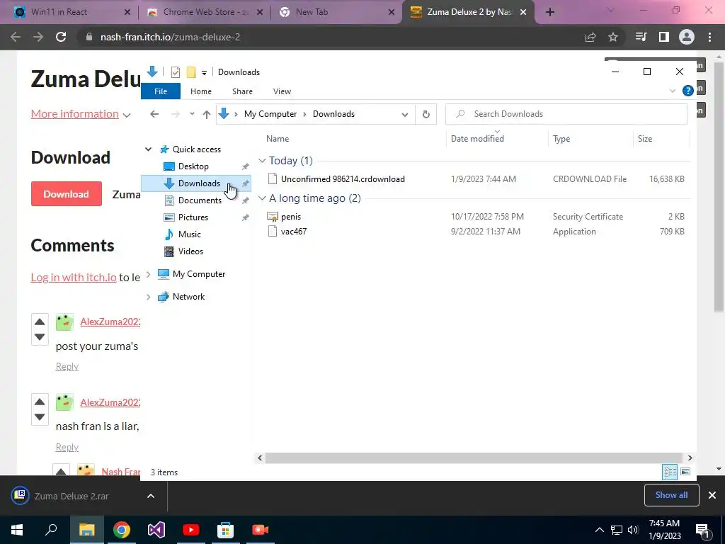Open Chrome side panel icon
Screen dimensions: 725x544
click(664, 37)
